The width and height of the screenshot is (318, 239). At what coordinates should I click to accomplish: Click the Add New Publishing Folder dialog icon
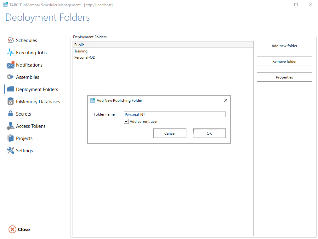(x=93, y=100)
